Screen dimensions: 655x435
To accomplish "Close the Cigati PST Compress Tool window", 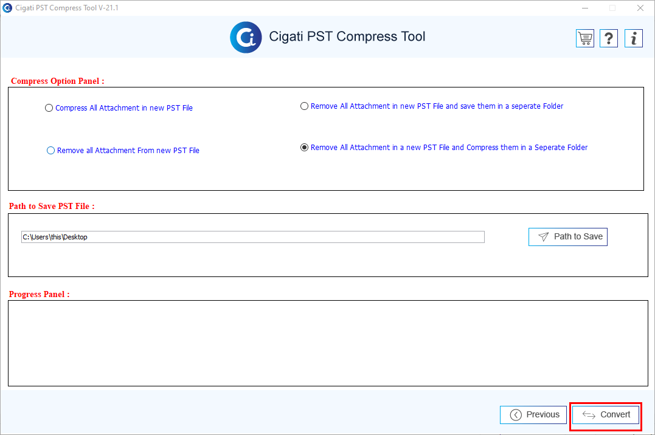I will (x=640, y=8).
